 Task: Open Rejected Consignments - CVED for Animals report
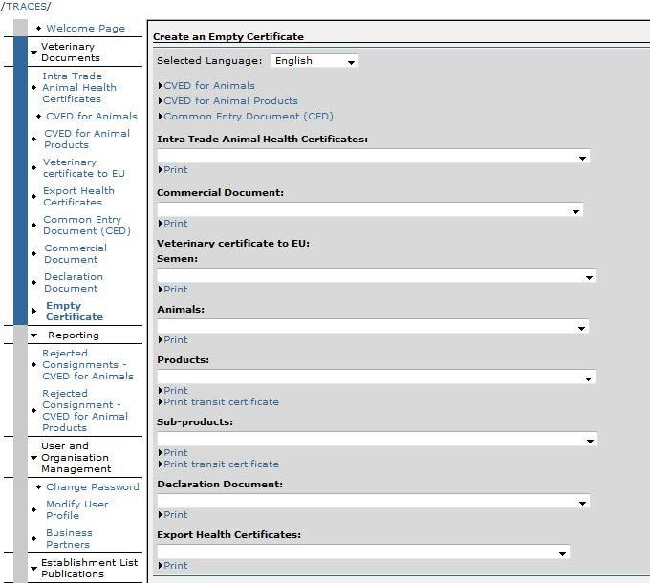88,365
